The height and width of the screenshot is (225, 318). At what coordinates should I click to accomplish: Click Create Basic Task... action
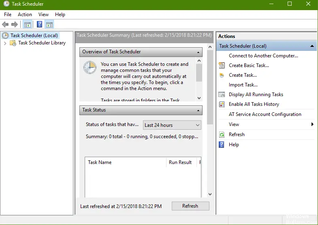(249, 65)
